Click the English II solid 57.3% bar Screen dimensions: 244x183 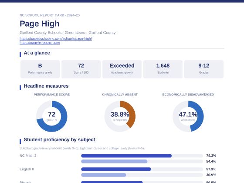click(116, 169)
